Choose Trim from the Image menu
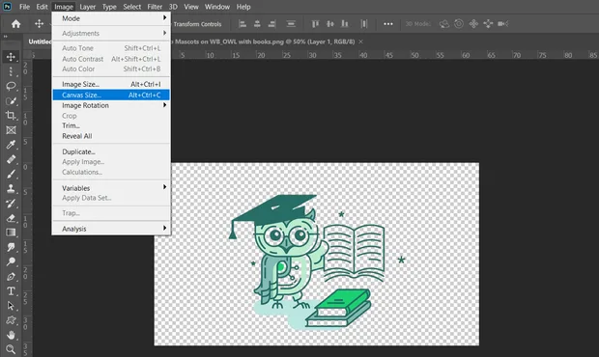This screenshot has height=357, width=599. (x=111, y=125)
